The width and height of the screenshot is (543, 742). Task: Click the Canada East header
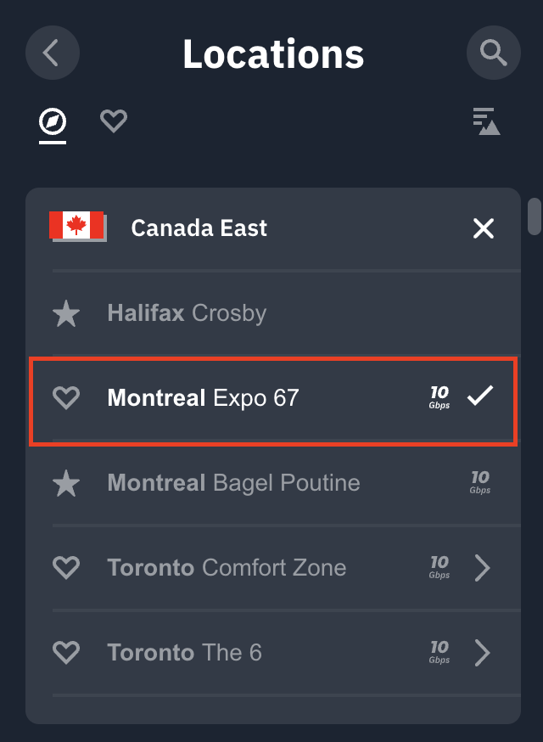pyautogui.click(x=199, y=228)
